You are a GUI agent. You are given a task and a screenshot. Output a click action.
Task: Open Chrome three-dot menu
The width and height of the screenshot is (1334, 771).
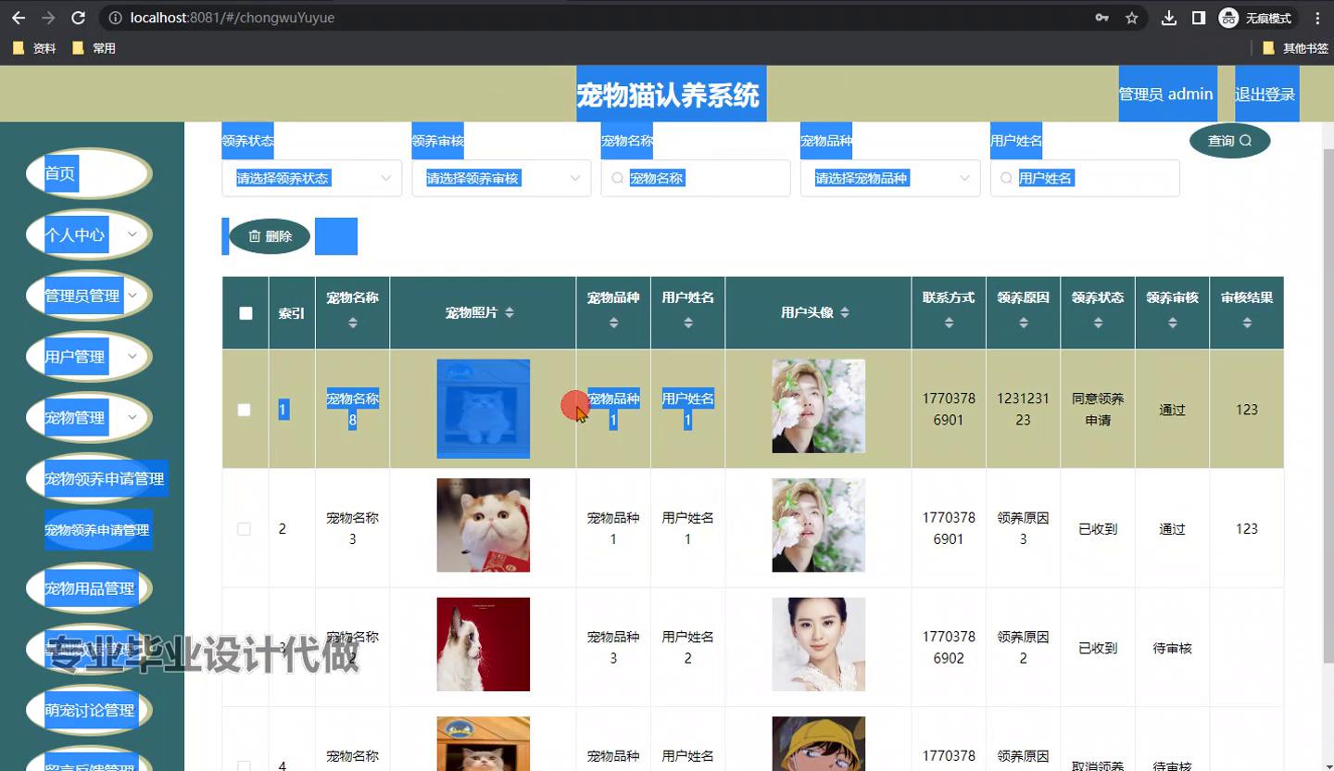pos(1317,18)
